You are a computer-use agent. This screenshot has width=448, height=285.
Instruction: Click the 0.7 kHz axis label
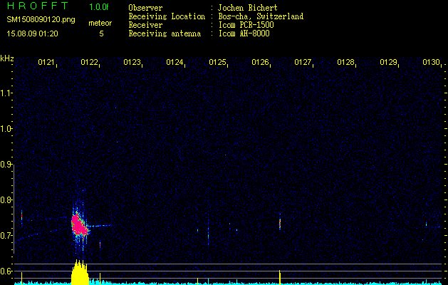tap(6, 236)
